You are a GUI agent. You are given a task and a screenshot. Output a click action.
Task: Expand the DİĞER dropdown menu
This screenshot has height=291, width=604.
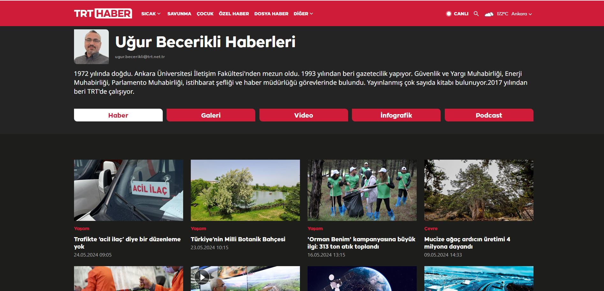303,14
